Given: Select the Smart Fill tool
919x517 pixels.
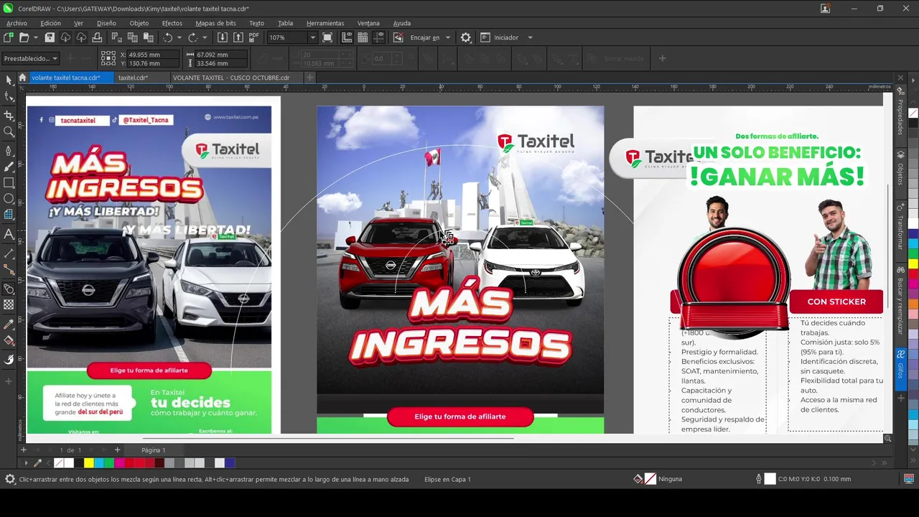Looking at the screenshot, I should pyautogui.click(x=9, y=359).
